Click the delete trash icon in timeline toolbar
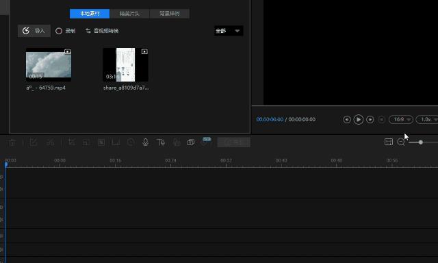The width and height of the screenshot is (438, 263). (x=12, y=142)
